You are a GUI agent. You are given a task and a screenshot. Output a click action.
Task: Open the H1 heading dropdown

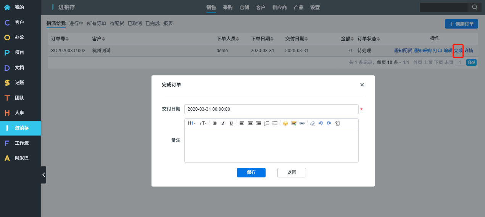click(x=192, y=123)
